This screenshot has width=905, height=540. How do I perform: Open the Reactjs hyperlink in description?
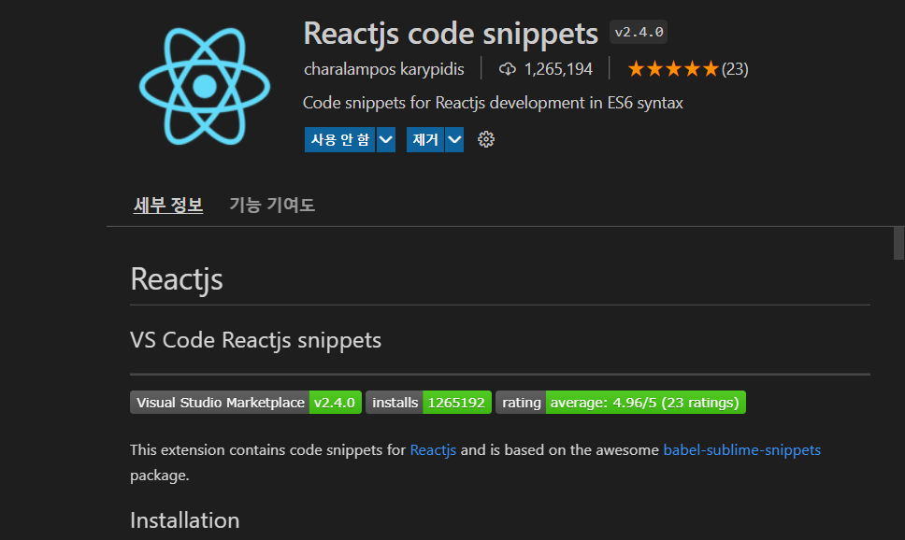click(x=433, y=450)
